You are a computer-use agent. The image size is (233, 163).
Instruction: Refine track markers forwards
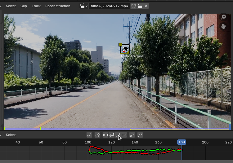[x=140, y=135]
